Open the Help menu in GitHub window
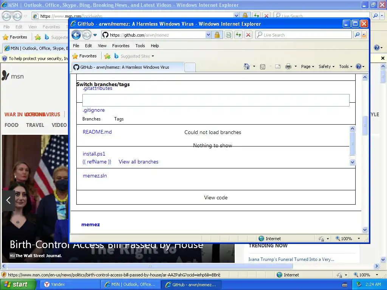387x290 pixels. (155, 46)
